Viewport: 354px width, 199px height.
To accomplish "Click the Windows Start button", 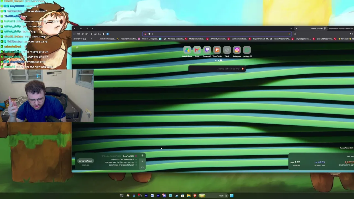I will [232, 196].
